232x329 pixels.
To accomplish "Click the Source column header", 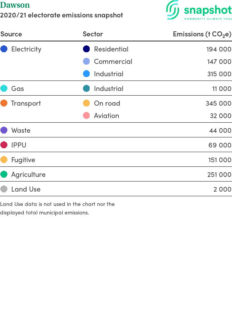I will click(11, 34).
